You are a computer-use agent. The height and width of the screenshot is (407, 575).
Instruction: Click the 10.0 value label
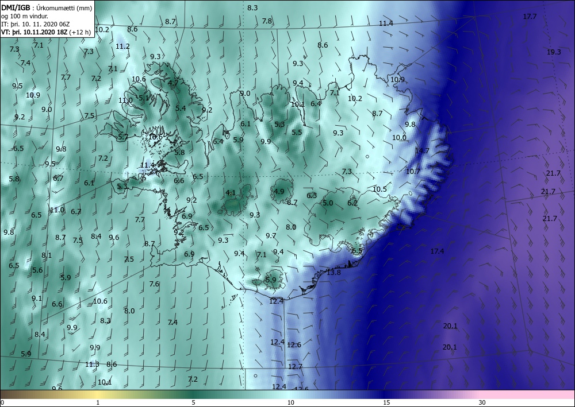400,138
